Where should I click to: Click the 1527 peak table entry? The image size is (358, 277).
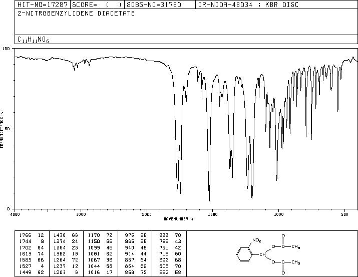coord(32,266)
